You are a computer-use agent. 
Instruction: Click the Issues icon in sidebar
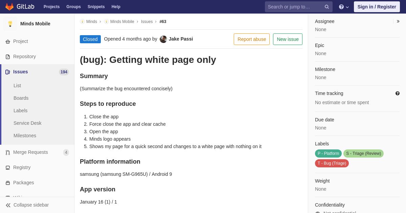[x=8, y=72]
